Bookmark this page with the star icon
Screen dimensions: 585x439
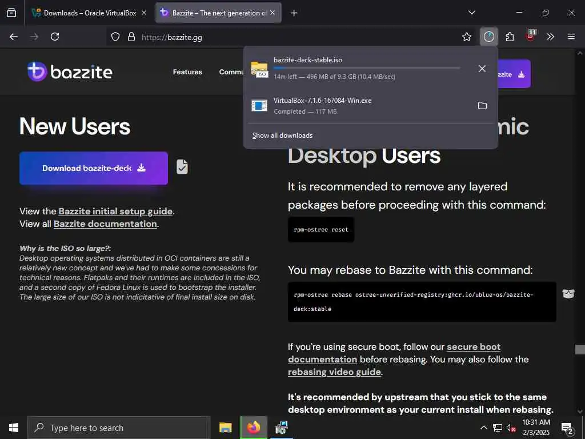point(466,37)
